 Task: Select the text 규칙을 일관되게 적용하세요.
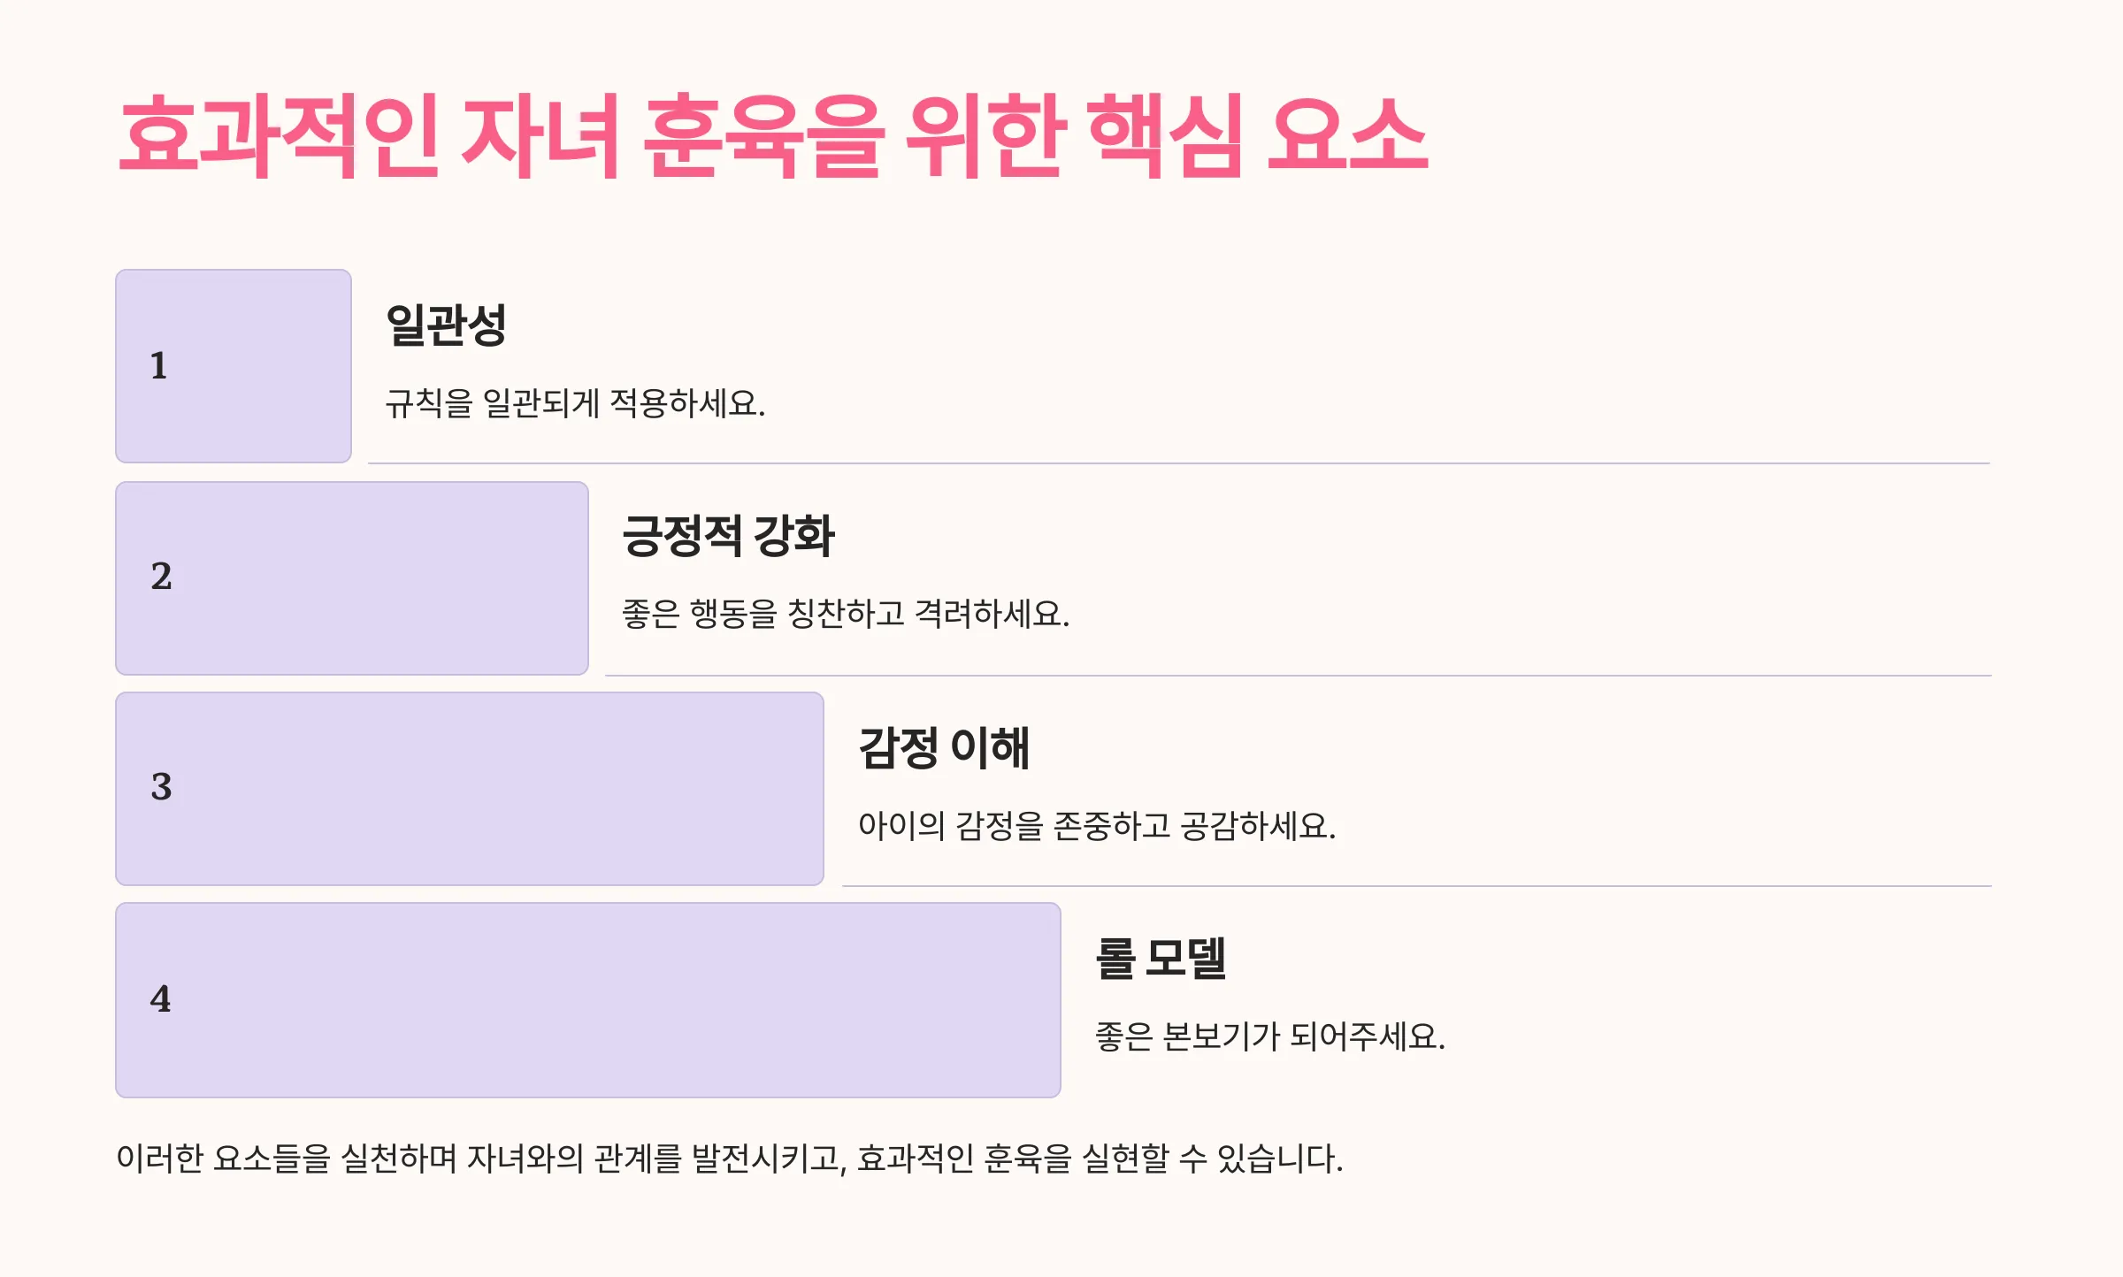[575, 403]
